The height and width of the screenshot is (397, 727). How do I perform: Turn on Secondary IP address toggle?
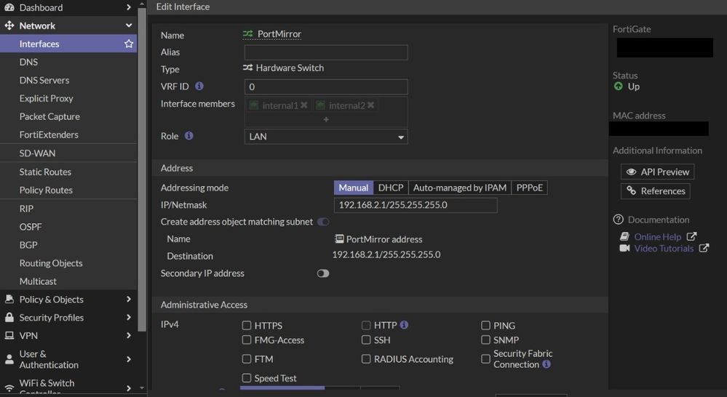[x=323, y=273]
